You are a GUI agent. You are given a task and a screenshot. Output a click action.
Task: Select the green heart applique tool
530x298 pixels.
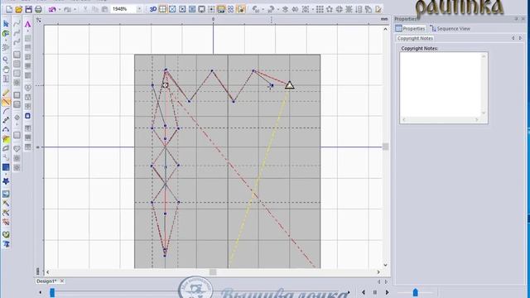pyautogui.click(x=6, y=234)
